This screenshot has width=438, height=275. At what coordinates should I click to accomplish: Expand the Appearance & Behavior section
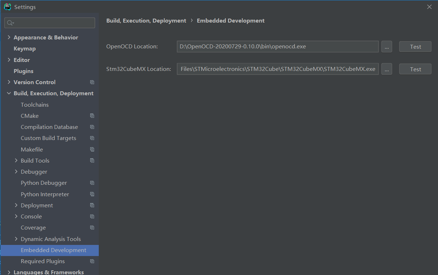coord(9,37)
